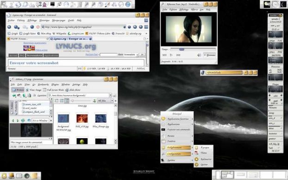
Task: Click the Lynucs search text field
Action: (x=108, y=55)
